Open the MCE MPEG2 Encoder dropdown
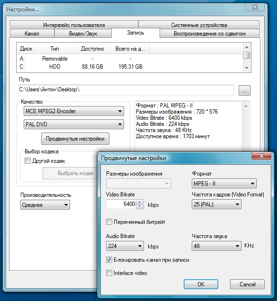 74,111
